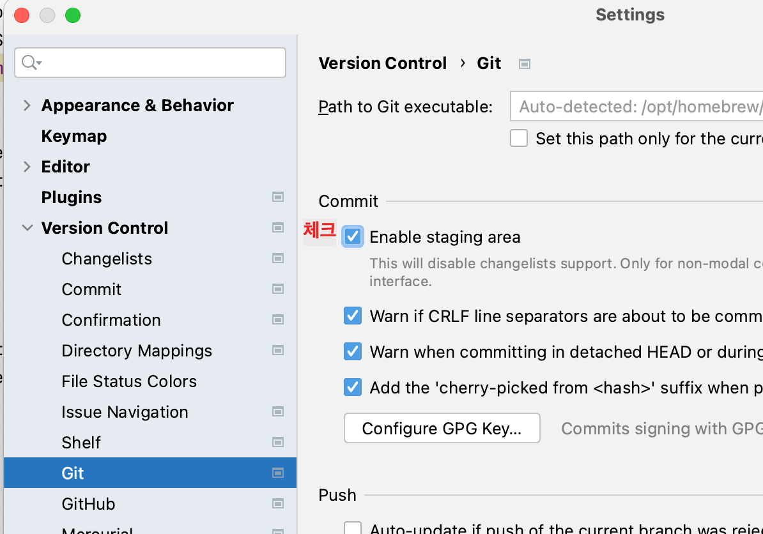Enable Auto-update if push was rejected
This screenshot has width=763, height=534.
(x=352, y=528)
